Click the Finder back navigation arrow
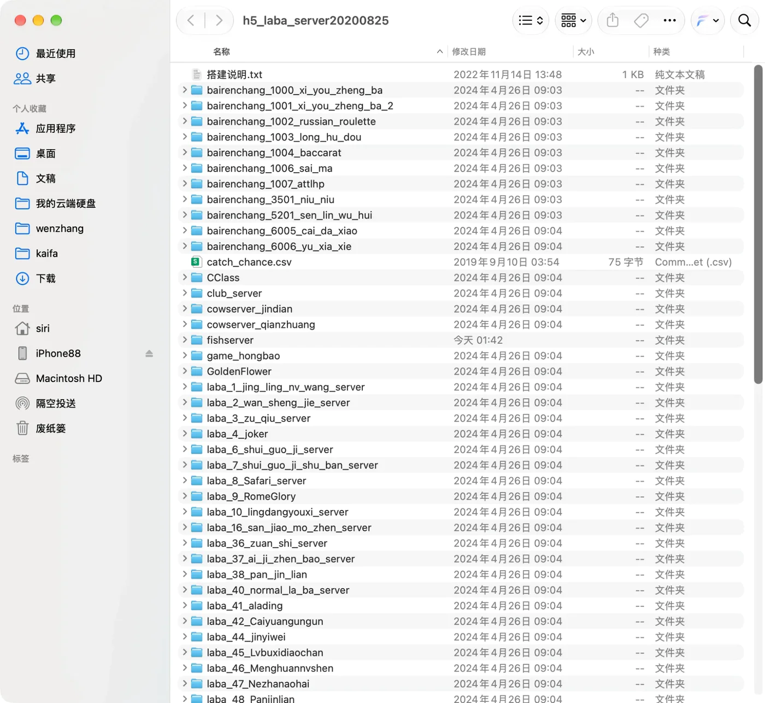This screenshot has height=703, width=765. tap(191, 21)
